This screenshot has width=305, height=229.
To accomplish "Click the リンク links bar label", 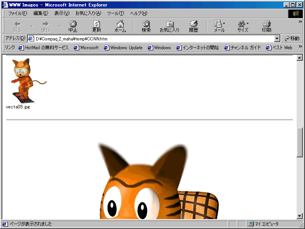I will (x=10, y=47).
